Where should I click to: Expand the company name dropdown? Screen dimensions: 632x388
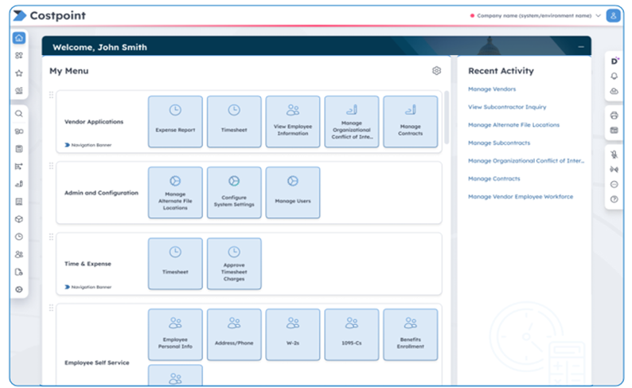point(598,15)
